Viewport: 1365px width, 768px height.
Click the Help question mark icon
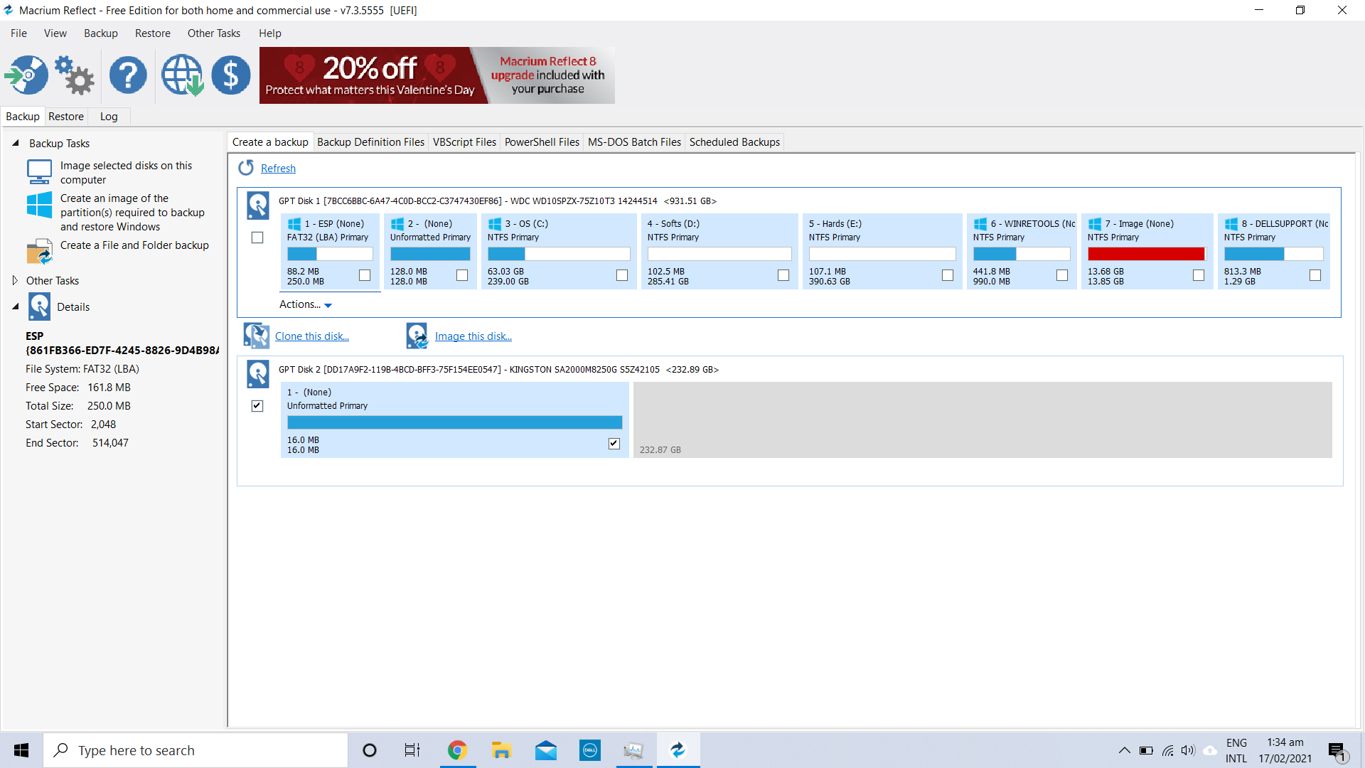tap(128, 75)
